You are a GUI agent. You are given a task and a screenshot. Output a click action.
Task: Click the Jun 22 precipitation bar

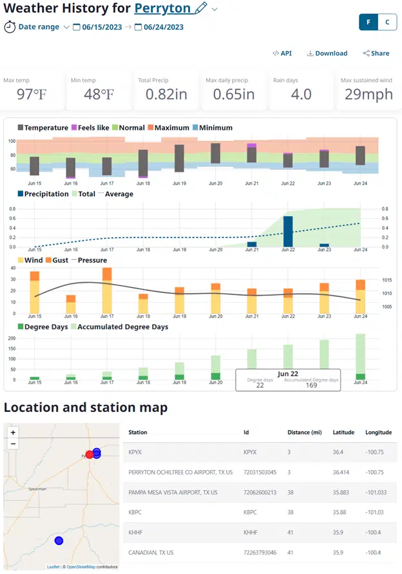(x=288, y=231)
